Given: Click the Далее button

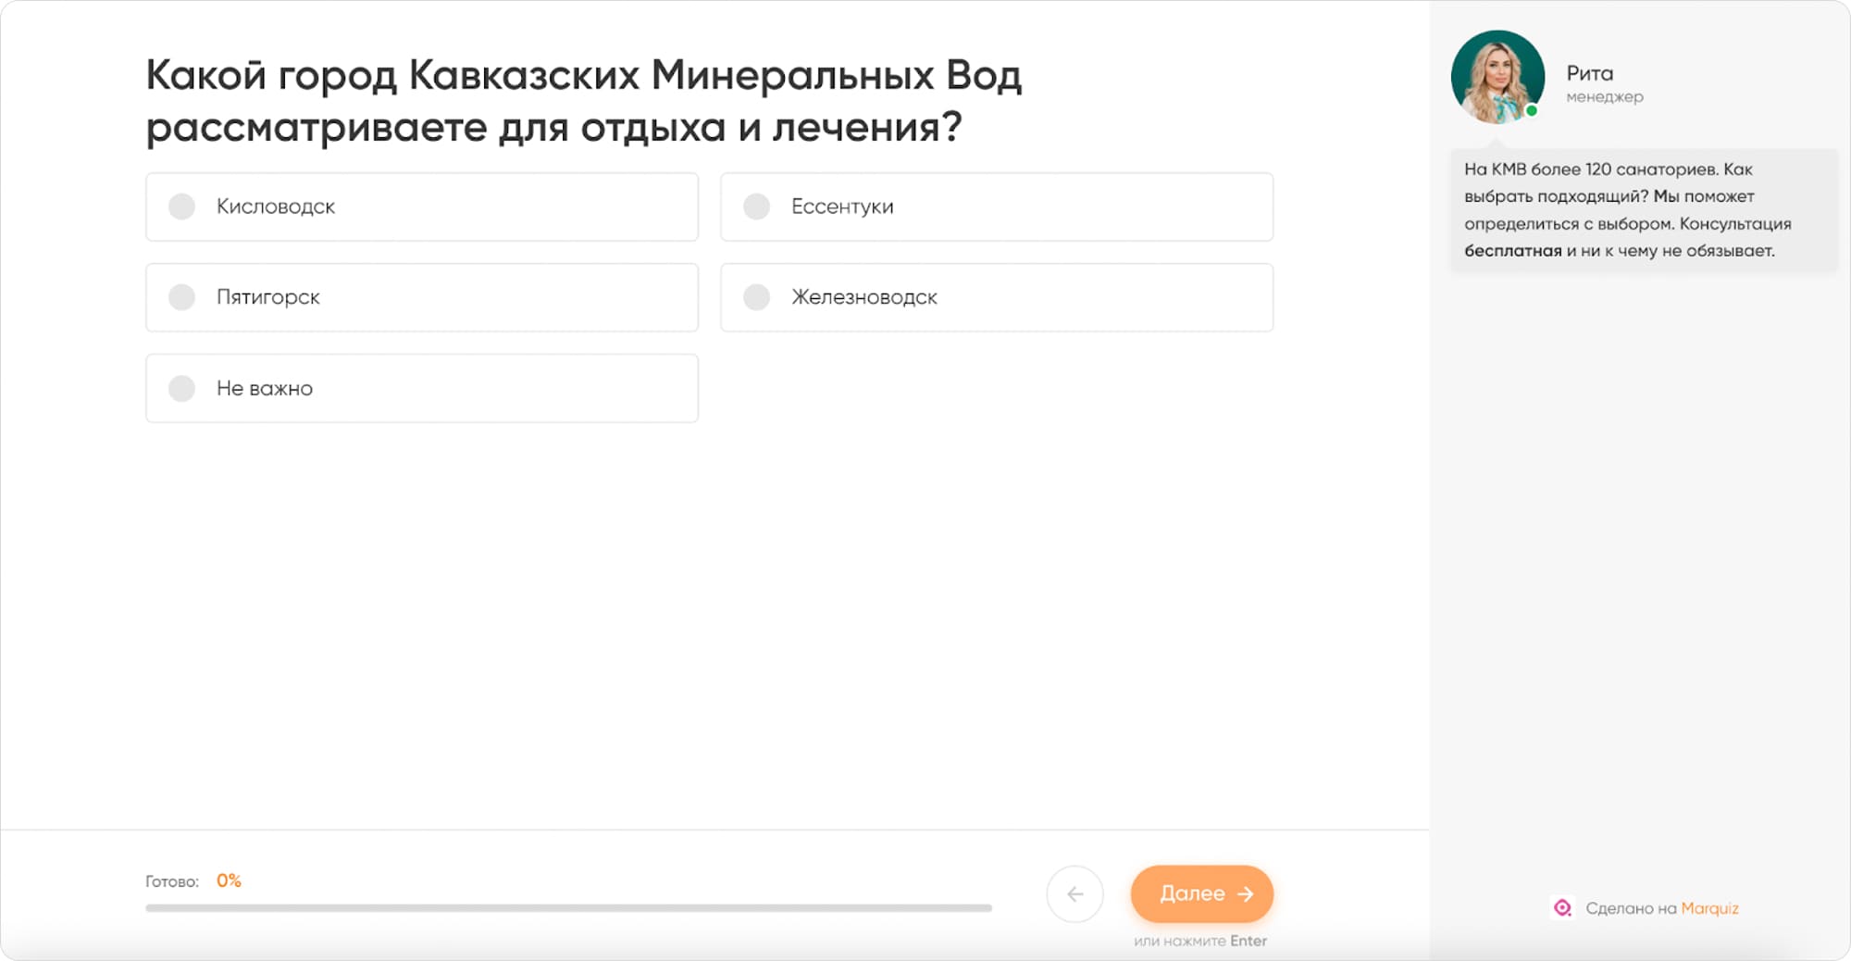Looking at the screenshot, I should tap(1201, 893).
